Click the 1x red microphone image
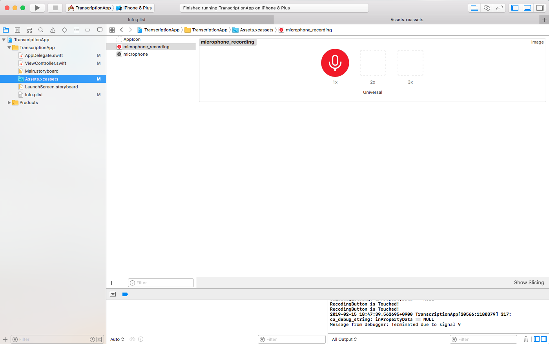 tap(335, 63)
